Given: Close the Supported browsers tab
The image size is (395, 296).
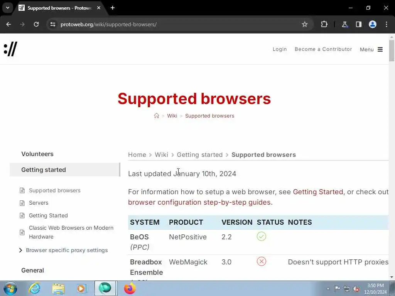Looking at the screenshot, I should (x=99, y=8).
